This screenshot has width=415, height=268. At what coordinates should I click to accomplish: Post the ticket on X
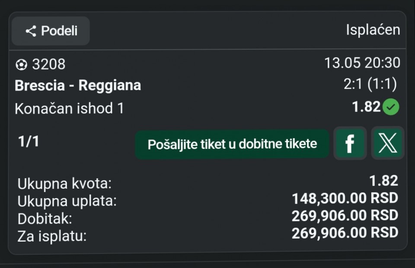pyautogui.click(x=388, y=143)
